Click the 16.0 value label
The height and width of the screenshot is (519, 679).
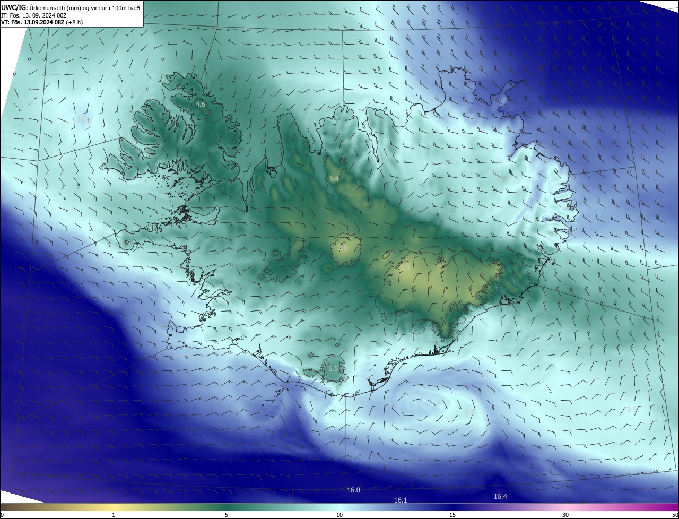point(353,490)
